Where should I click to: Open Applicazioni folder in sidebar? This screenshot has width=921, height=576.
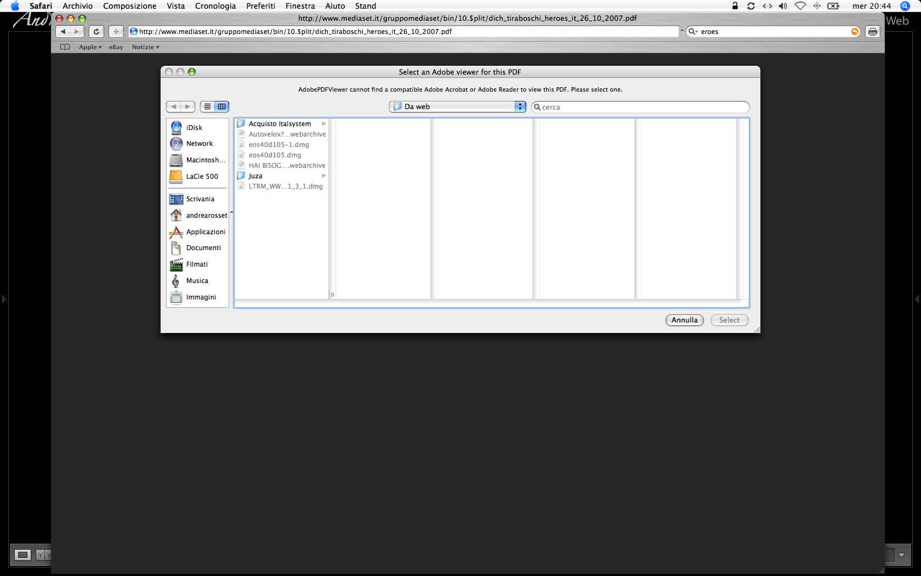(197, 232)
